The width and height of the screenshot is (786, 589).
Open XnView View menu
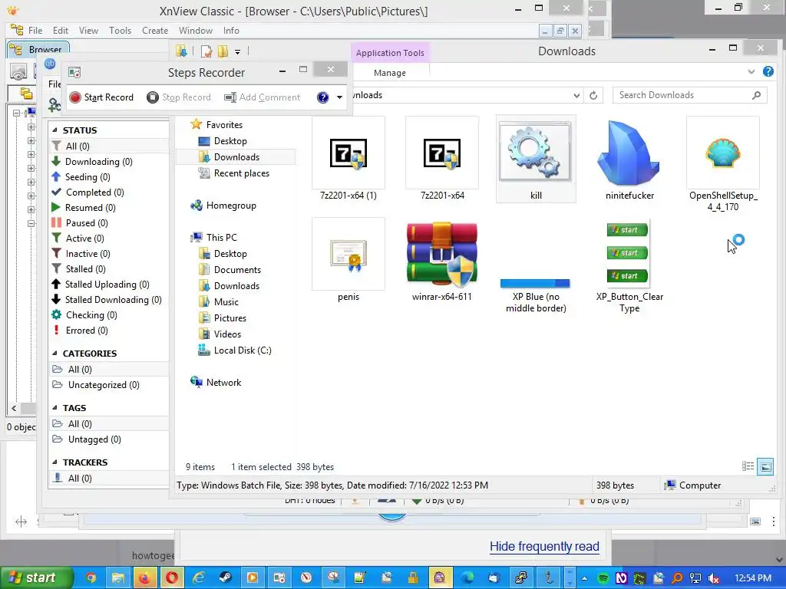tap(88, 31)
